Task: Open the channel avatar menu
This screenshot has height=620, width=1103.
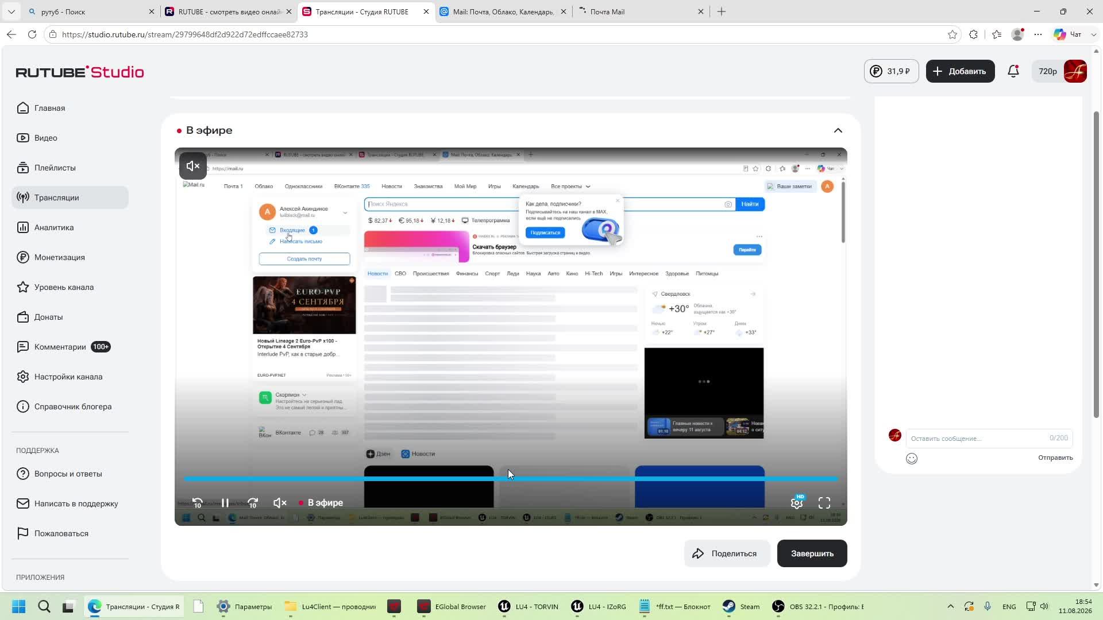Action: [x=1075, y=71]
